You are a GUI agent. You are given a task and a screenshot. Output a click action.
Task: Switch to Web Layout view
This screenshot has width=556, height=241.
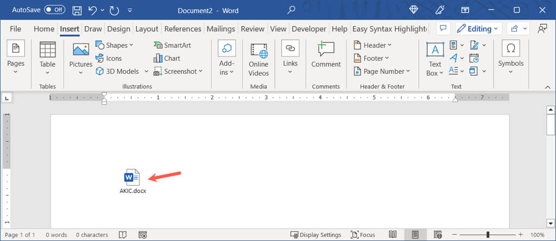click(x=438, y=234)
